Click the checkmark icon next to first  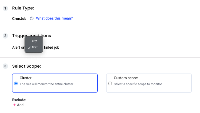click(29, 48)
